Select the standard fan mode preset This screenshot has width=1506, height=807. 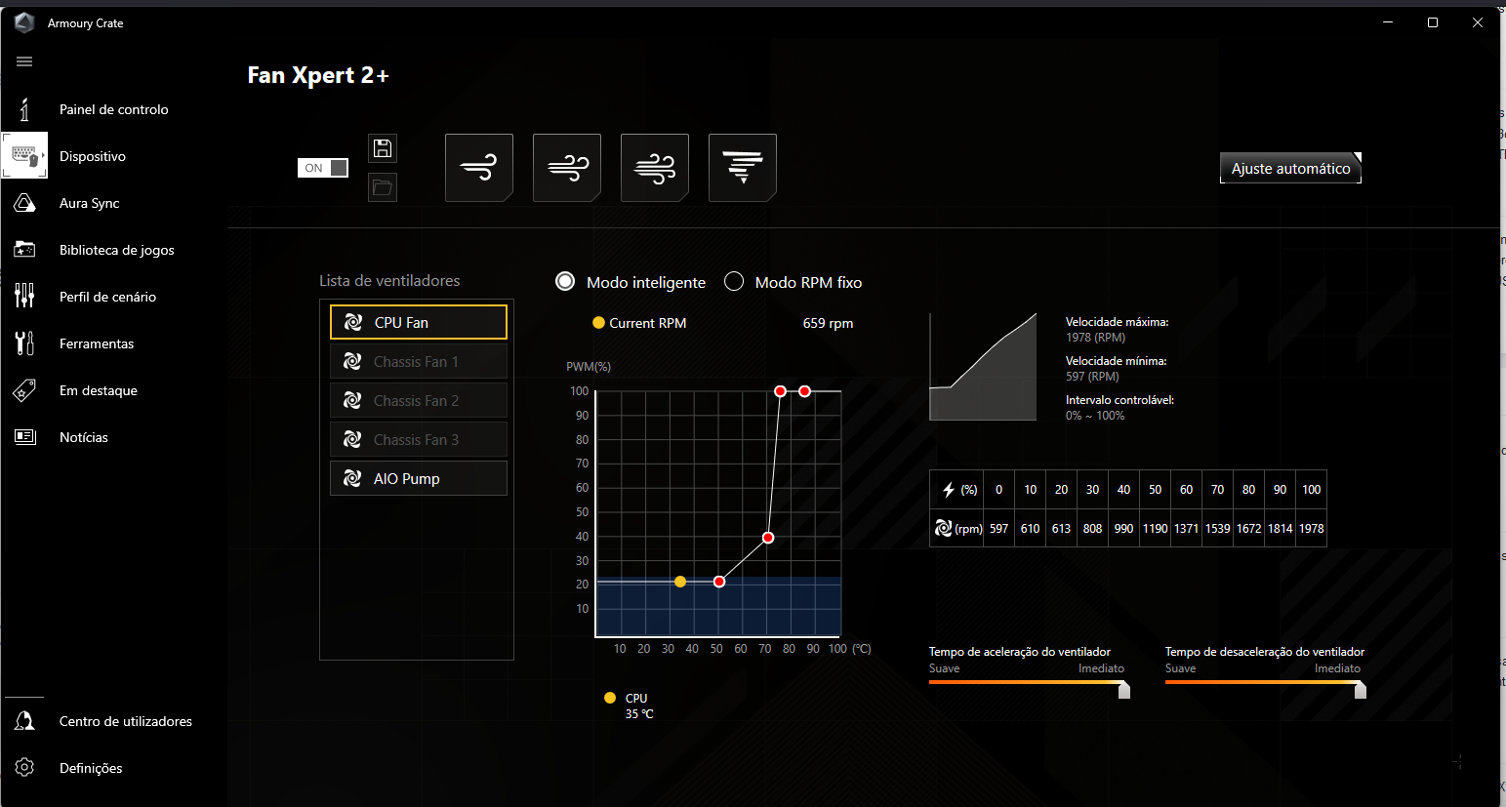click(x=567, y=168)
